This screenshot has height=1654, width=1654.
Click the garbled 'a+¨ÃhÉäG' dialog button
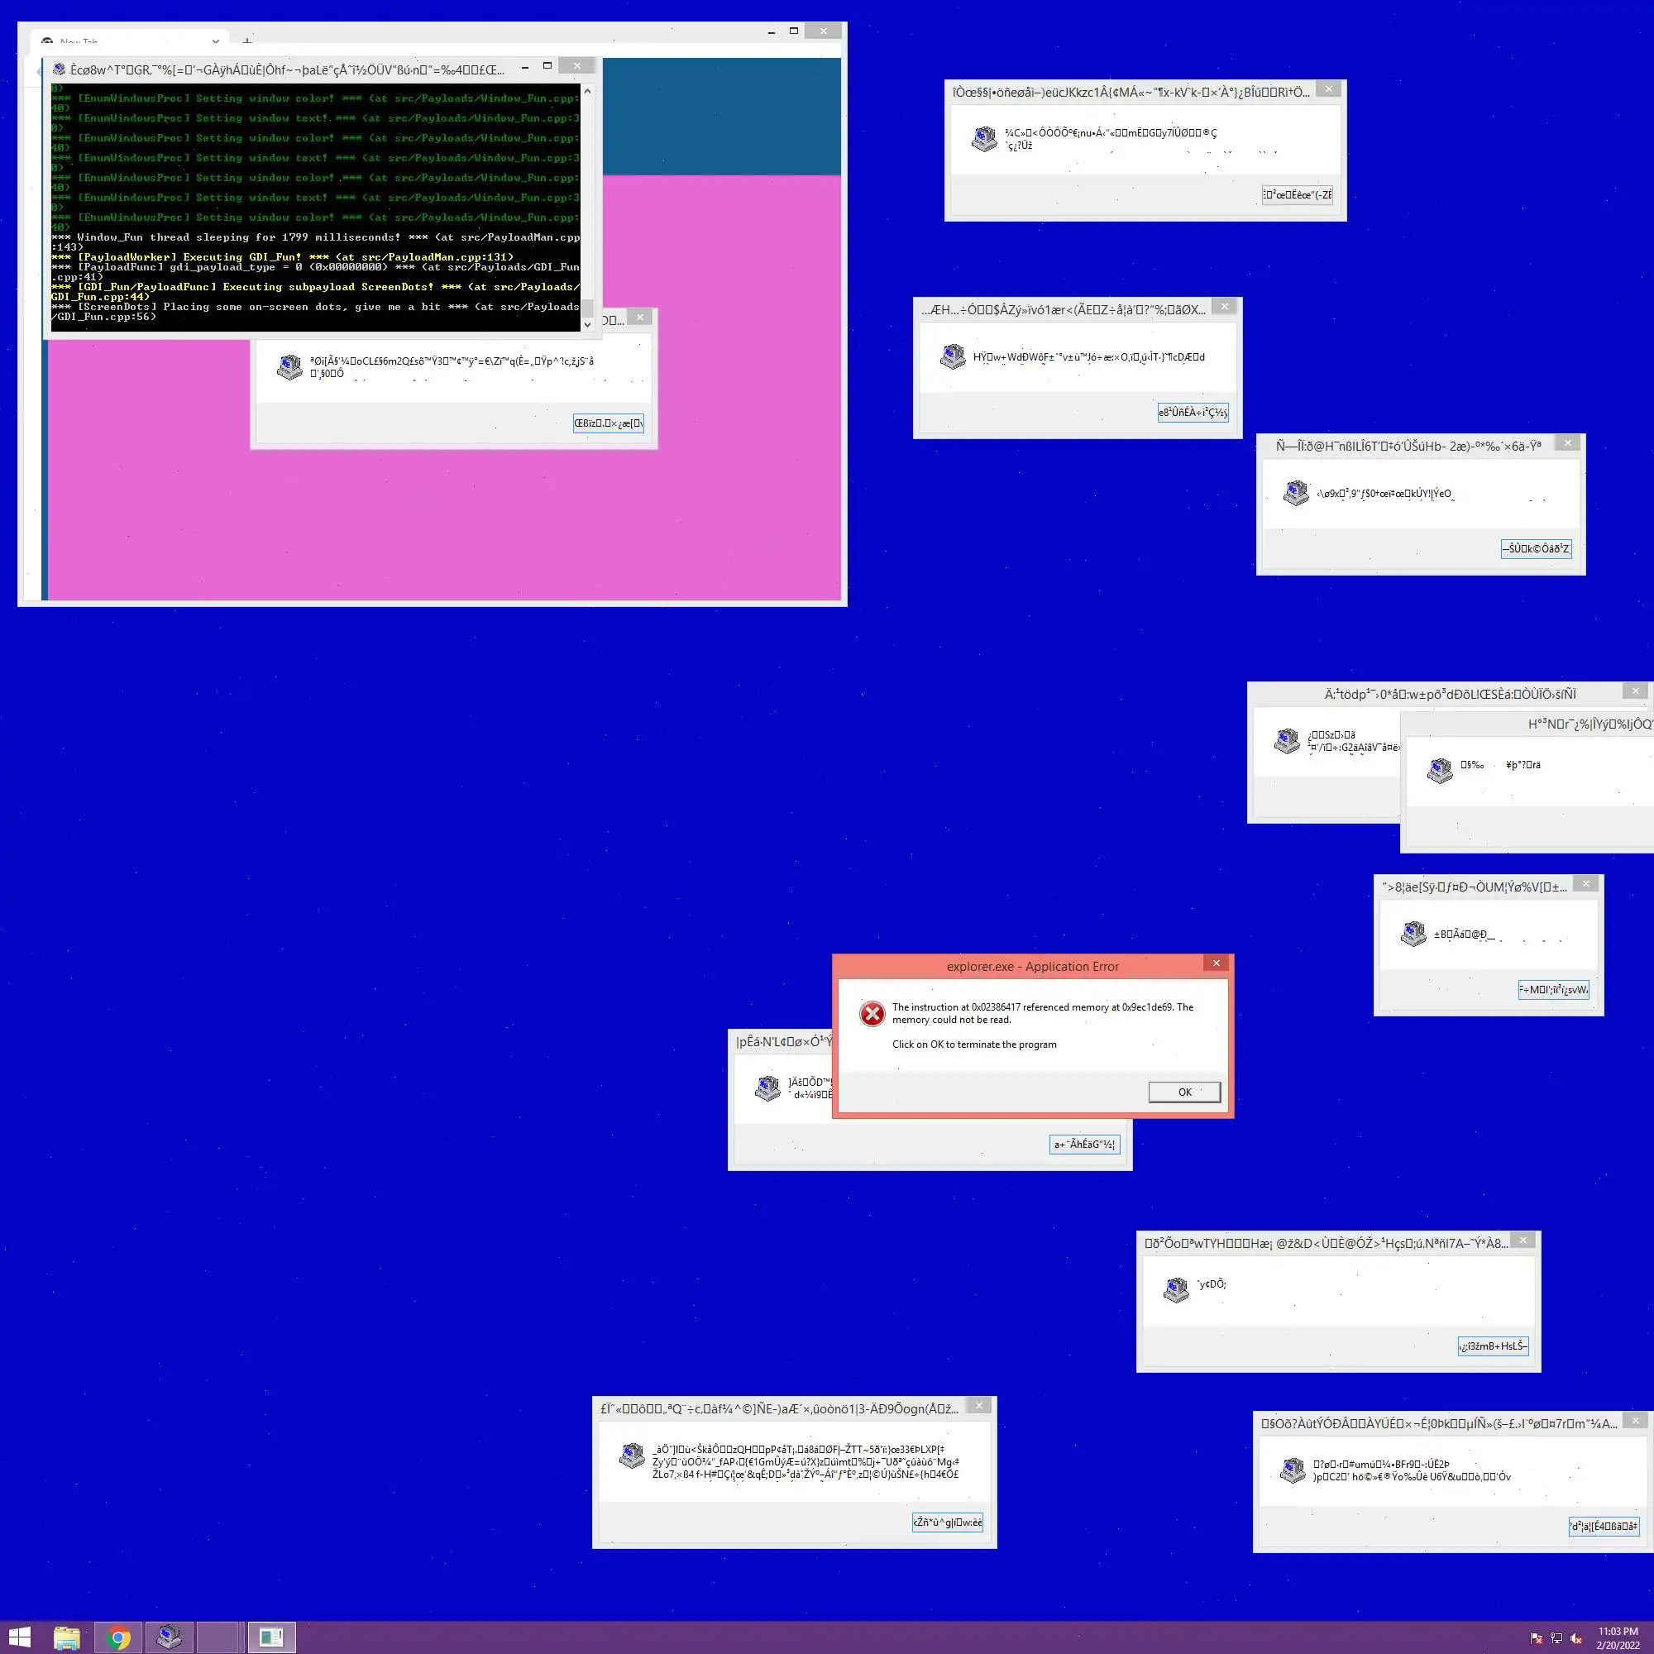click(1084, 1145)
